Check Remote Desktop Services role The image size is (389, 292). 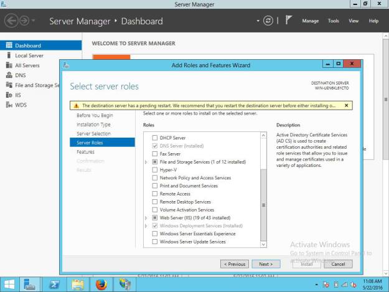(154, 202)
